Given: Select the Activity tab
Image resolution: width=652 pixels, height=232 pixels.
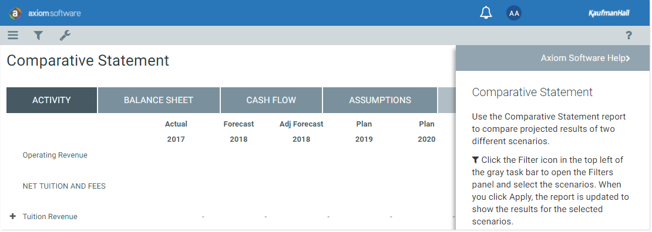Looking at the screenshot, I should [52, 100].
